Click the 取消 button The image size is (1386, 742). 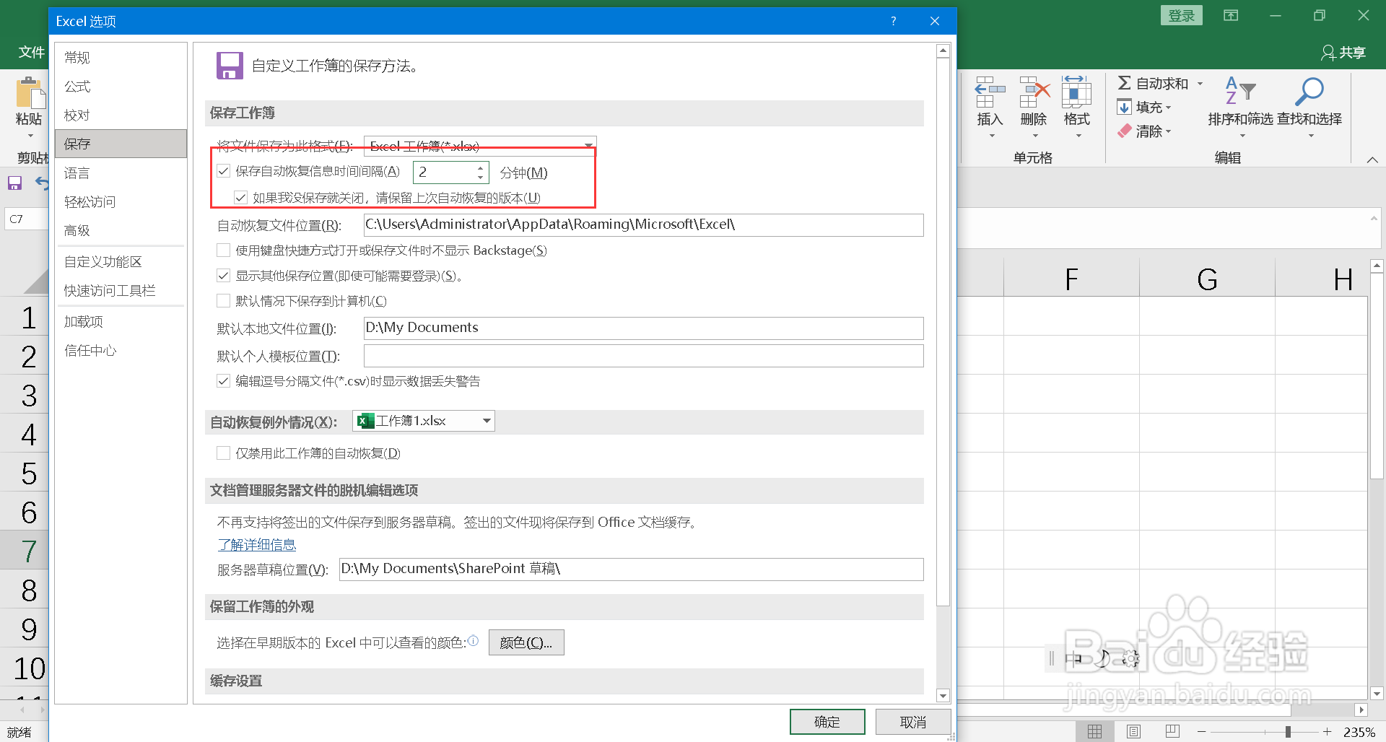click(913, 722)
